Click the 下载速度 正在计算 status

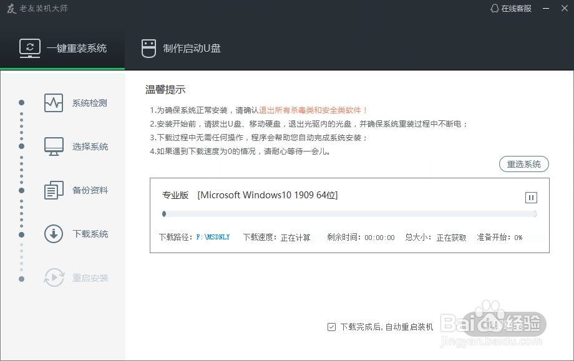pyautogui.click(x=295, y=238)
